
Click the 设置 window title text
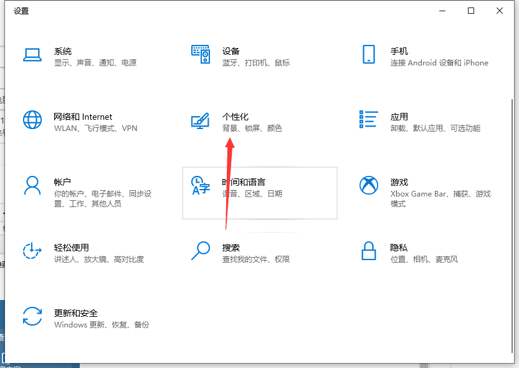(x=22, y=11)
